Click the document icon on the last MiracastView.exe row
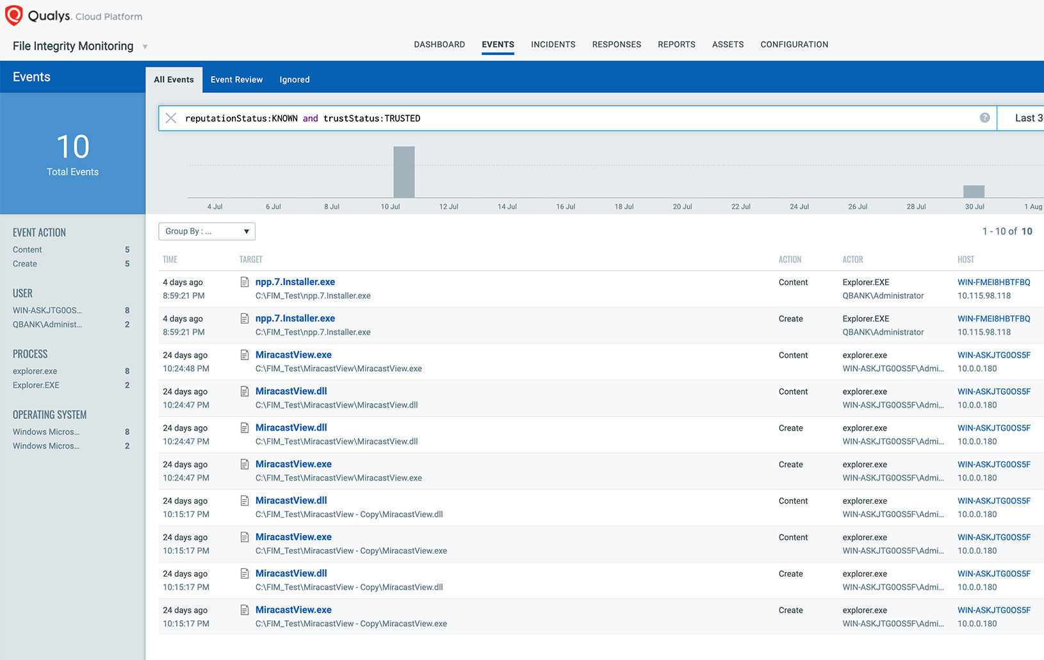The width and height of the screenshot is (1044, 660). 244,609
